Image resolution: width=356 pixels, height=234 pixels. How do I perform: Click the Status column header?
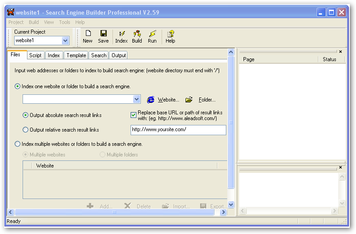(x=331, y=59)
